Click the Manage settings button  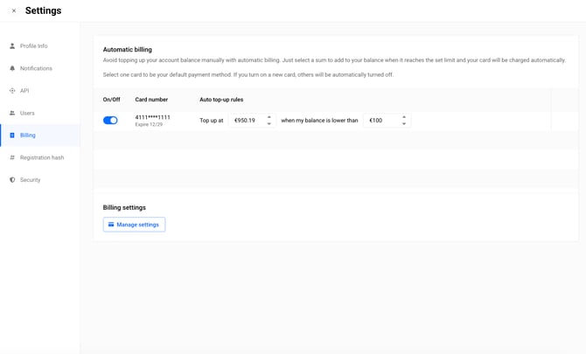tap(134, 225)
